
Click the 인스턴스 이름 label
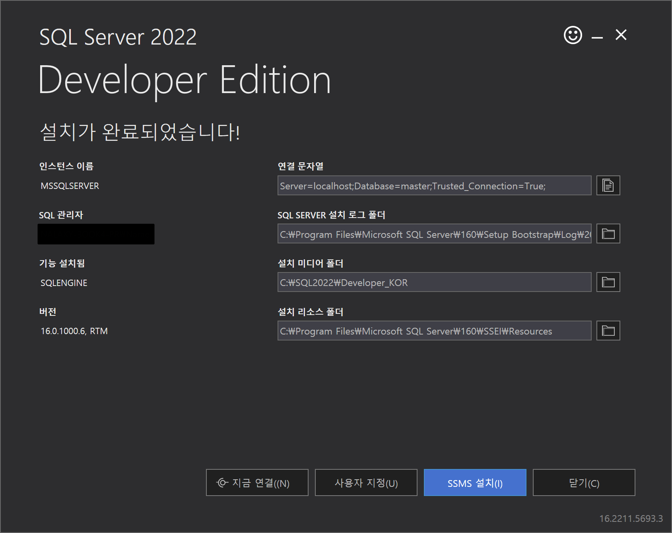pyautogui.click(x=66, y=166)
